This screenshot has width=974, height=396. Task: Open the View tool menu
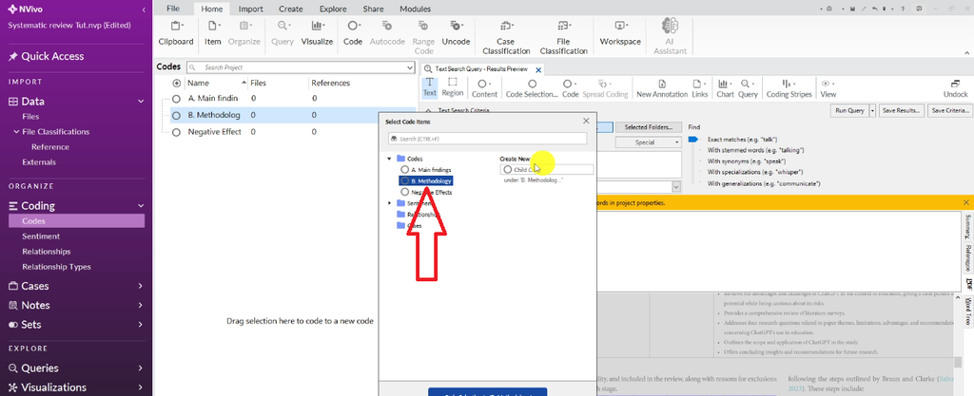pos(828,88)
